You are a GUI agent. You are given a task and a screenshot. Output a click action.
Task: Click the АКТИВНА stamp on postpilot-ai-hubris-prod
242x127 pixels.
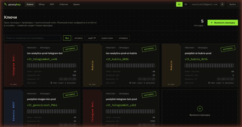(228, 49)
